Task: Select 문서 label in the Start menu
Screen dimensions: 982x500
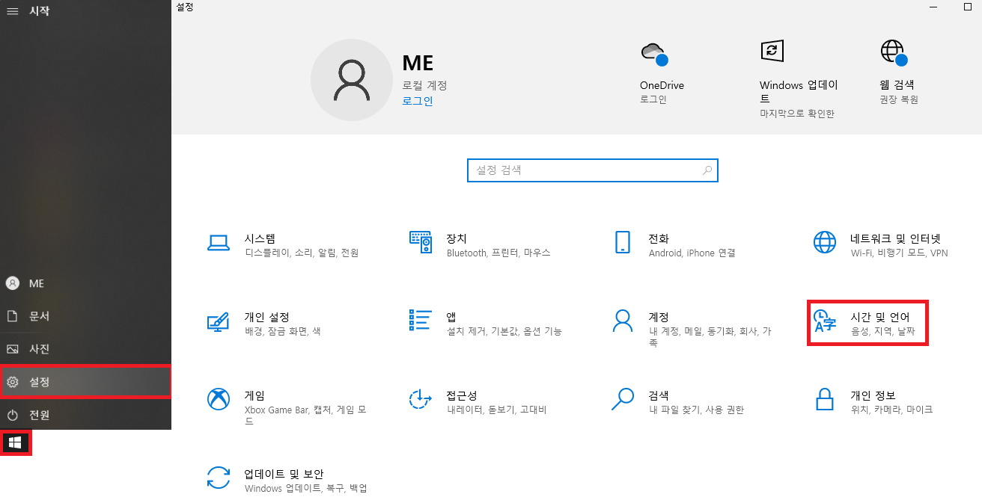Action: [x=39, y=316]
